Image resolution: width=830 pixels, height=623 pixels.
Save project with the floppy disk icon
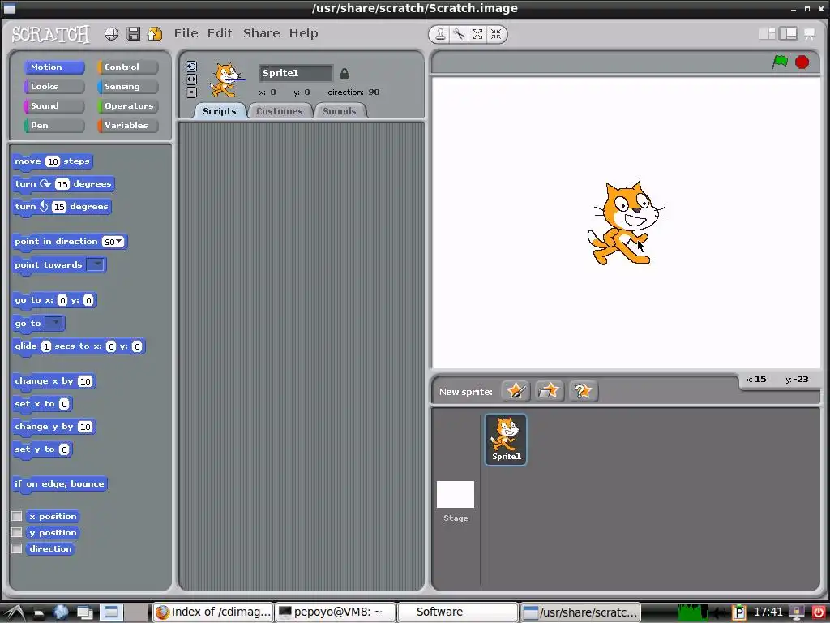click(x=134, y=34)
